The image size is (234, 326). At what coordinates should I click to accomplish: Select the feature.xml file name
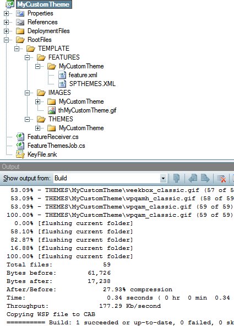83,75
